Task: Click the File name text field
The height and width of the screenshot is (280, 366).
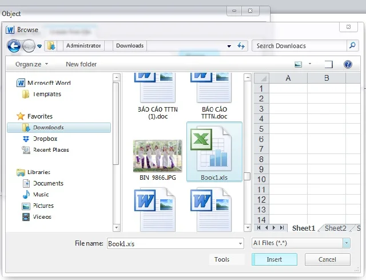Action: [x=172, y=243]
